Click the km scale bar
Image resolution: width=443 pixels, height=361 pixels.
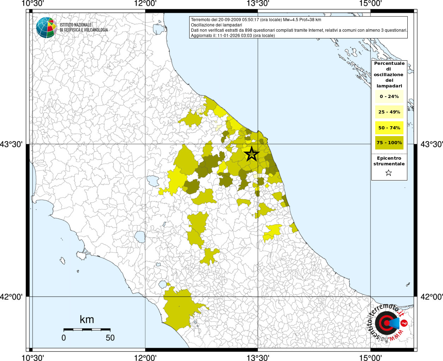[87, 329]
